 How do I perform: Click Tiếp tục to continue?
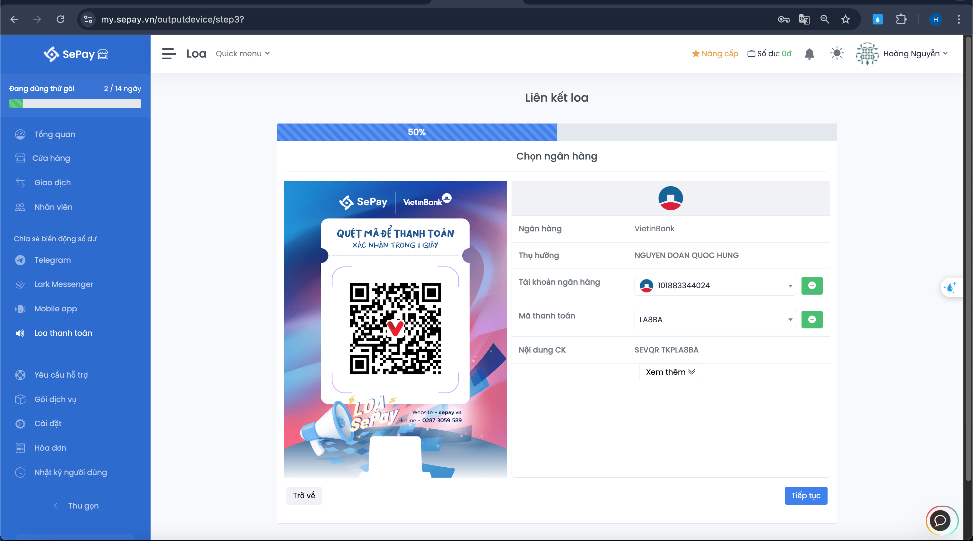pos(806,496)
